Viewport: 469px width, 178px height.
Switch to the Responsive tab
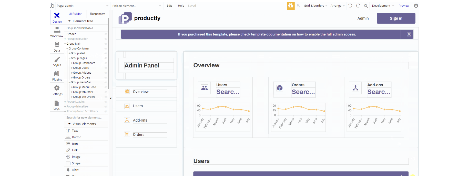97,14
